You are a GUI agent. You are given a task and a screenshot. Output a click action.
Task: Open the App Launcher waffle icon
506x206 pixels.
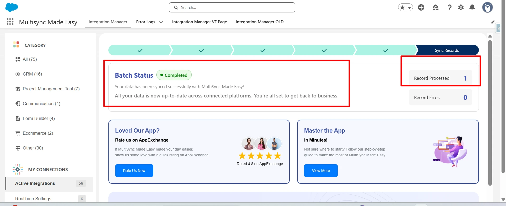tap(10, 22)
